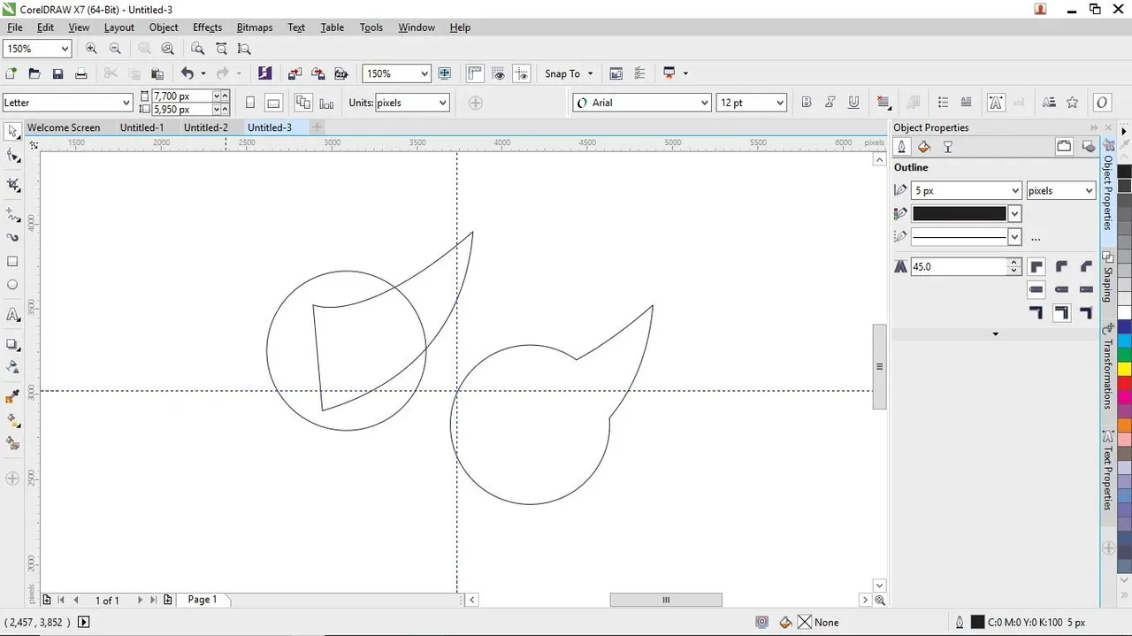The width and height of the screenshot is (1132, 636).
Task: Select the Shape tool in toolbox
Action: click(12, 156)
